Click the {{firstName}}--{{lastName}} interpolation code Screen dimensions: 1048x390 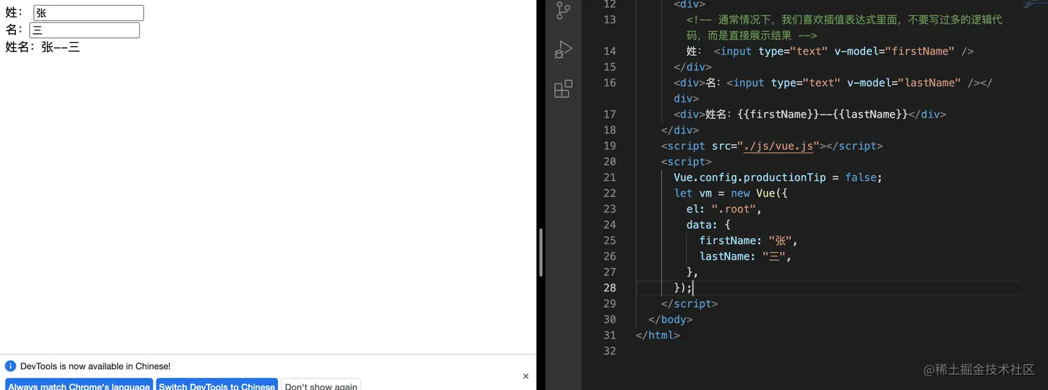pos(823,114)
